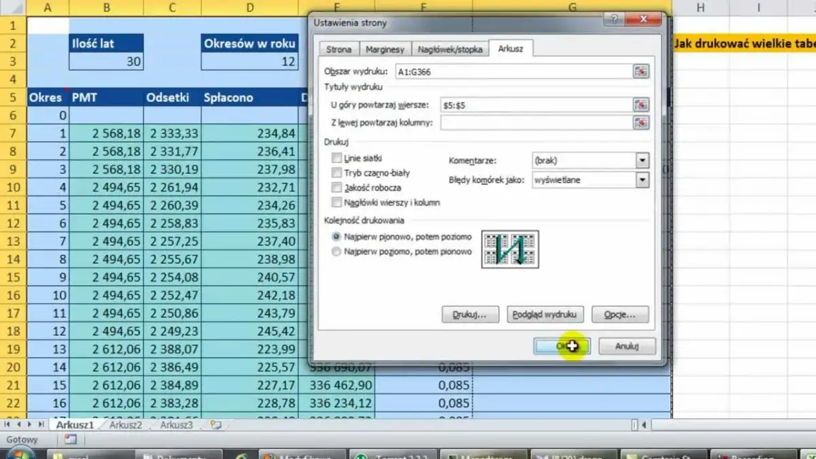816x459 pixels.
Task: Click range picker icon for repeated rows
Action: 641,105
